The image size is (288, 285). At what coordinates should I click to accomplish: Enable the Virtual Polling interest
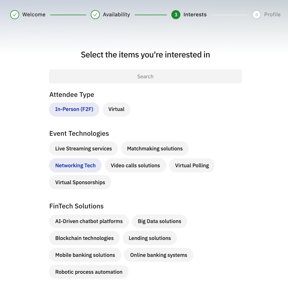point(192,165)
